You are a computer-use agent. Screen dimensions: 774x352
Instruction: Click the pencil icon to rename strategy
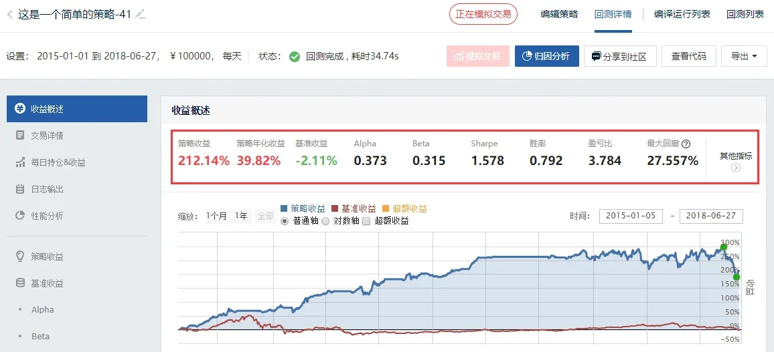coord(141,14)
